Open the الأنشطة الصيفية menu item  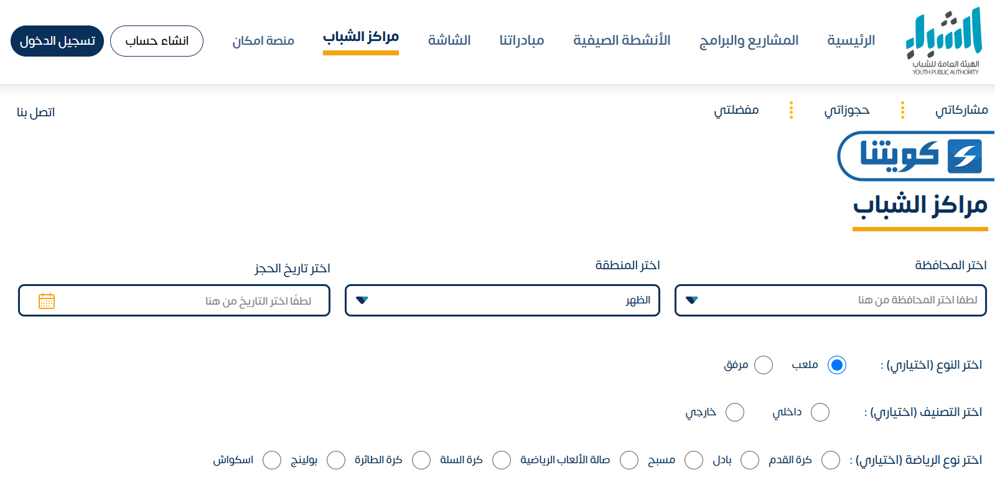[x=622, y=40]
